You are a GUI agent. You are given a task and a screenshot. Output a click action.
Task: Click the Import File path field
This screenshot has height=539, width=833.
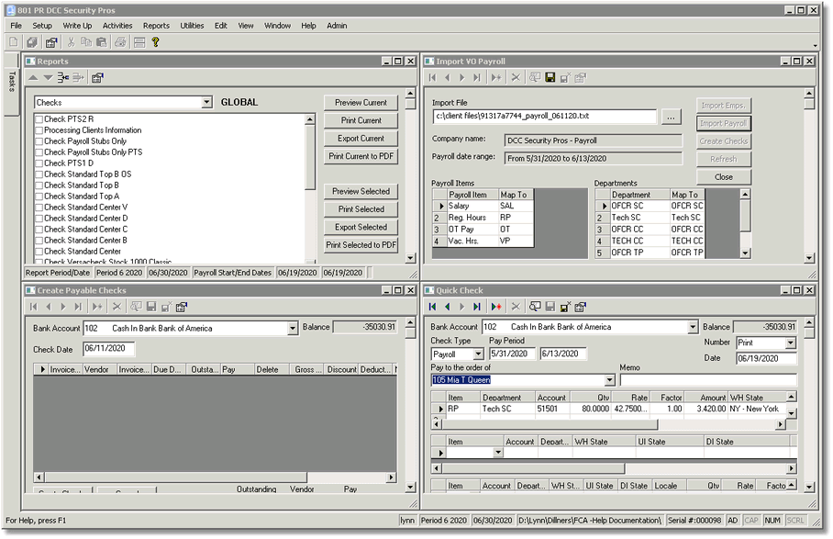pos(545,117)
